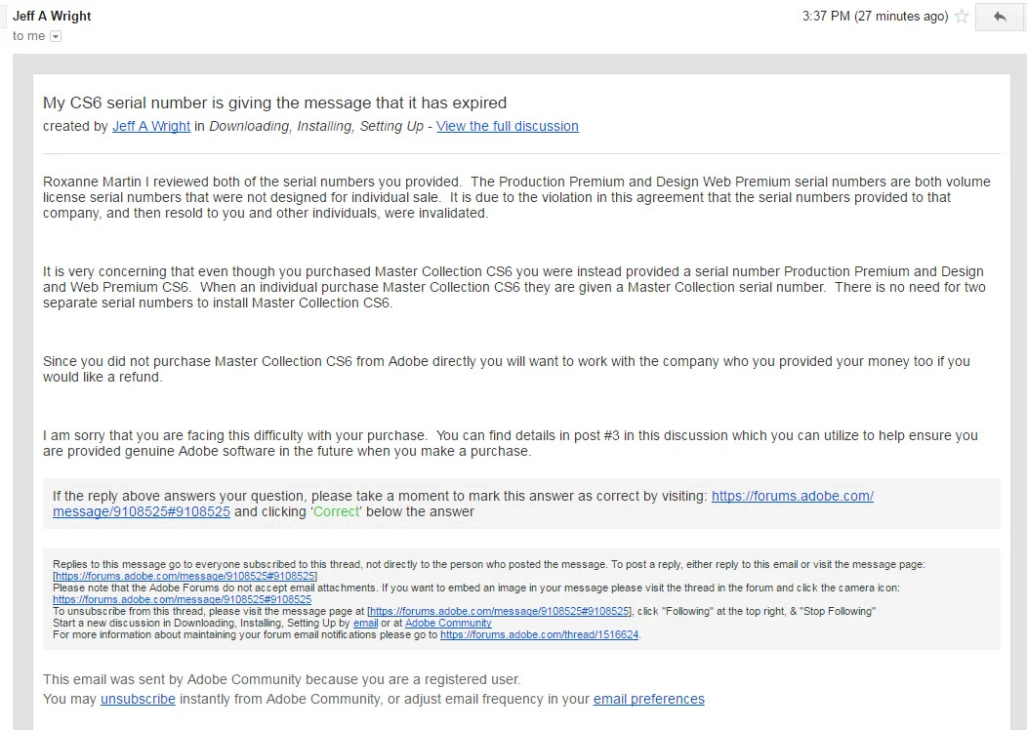Open bracketed message page link for replying

click(185, 576)
